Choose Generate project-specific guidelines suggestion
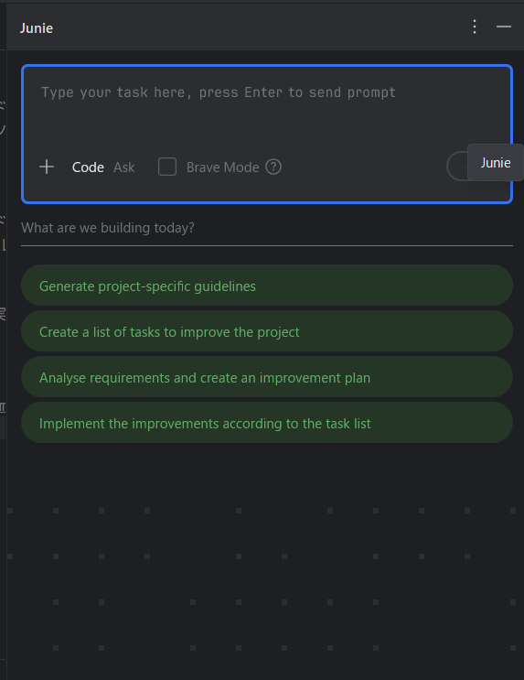Screen dimensions: 524x680 267,286
